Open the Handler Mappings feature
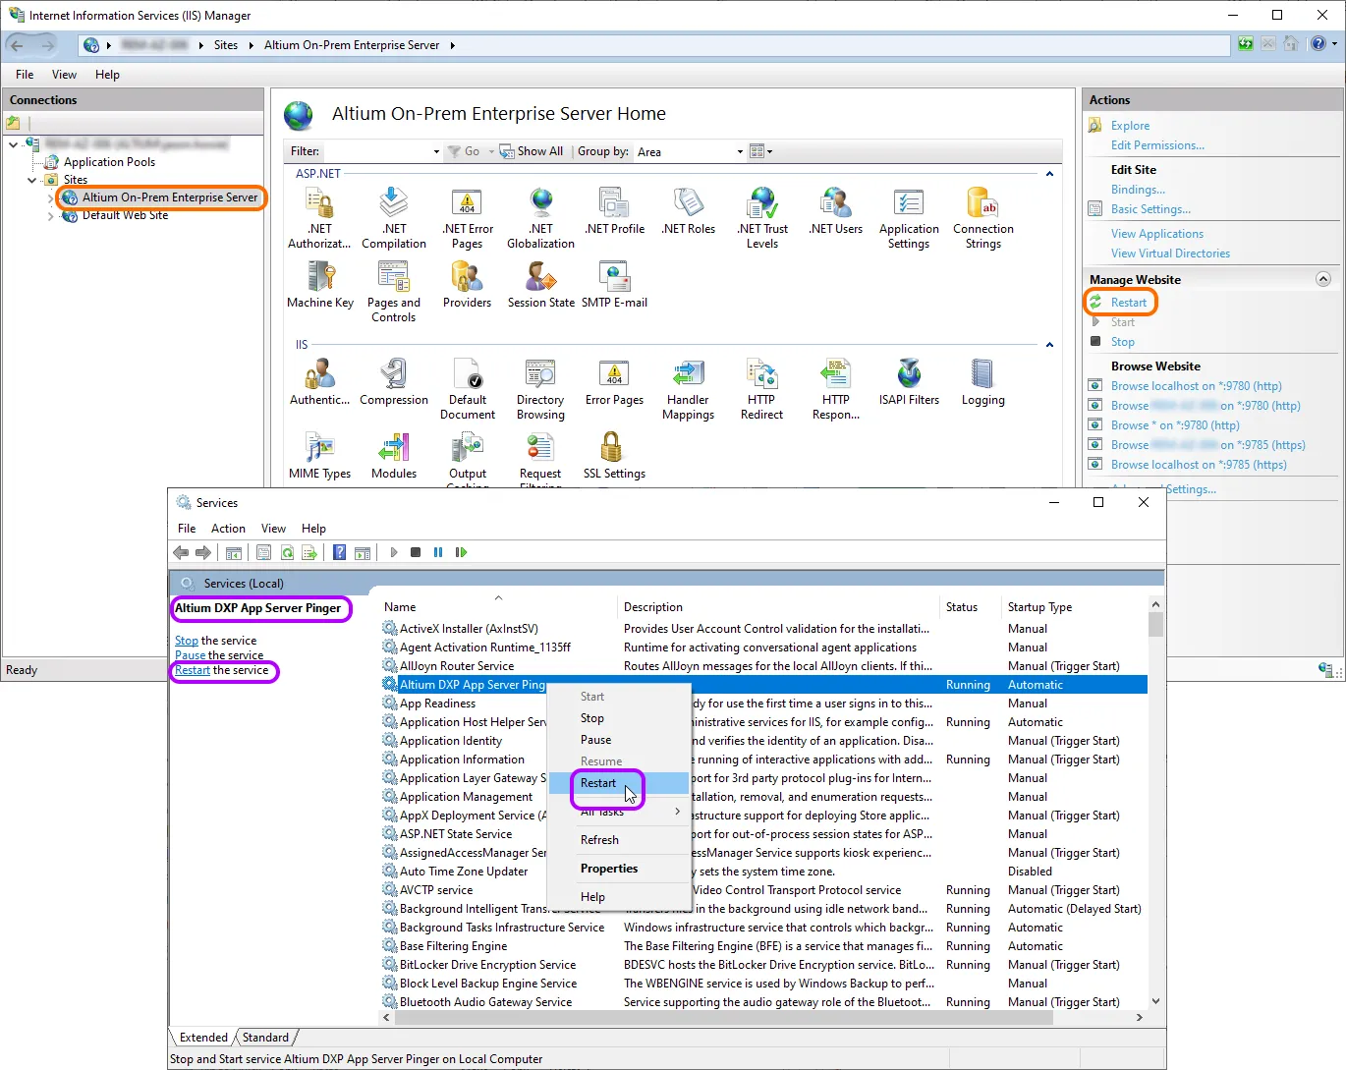Screen dimensions: 1346x1070 tap(688, 376)
